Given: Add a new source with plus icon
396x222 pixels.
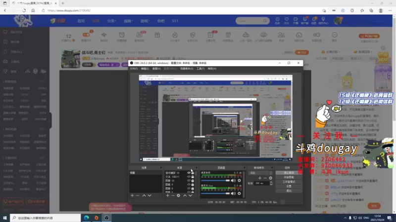Looking at the screenshot, I should pyautogui.click(x=167, y=195).
